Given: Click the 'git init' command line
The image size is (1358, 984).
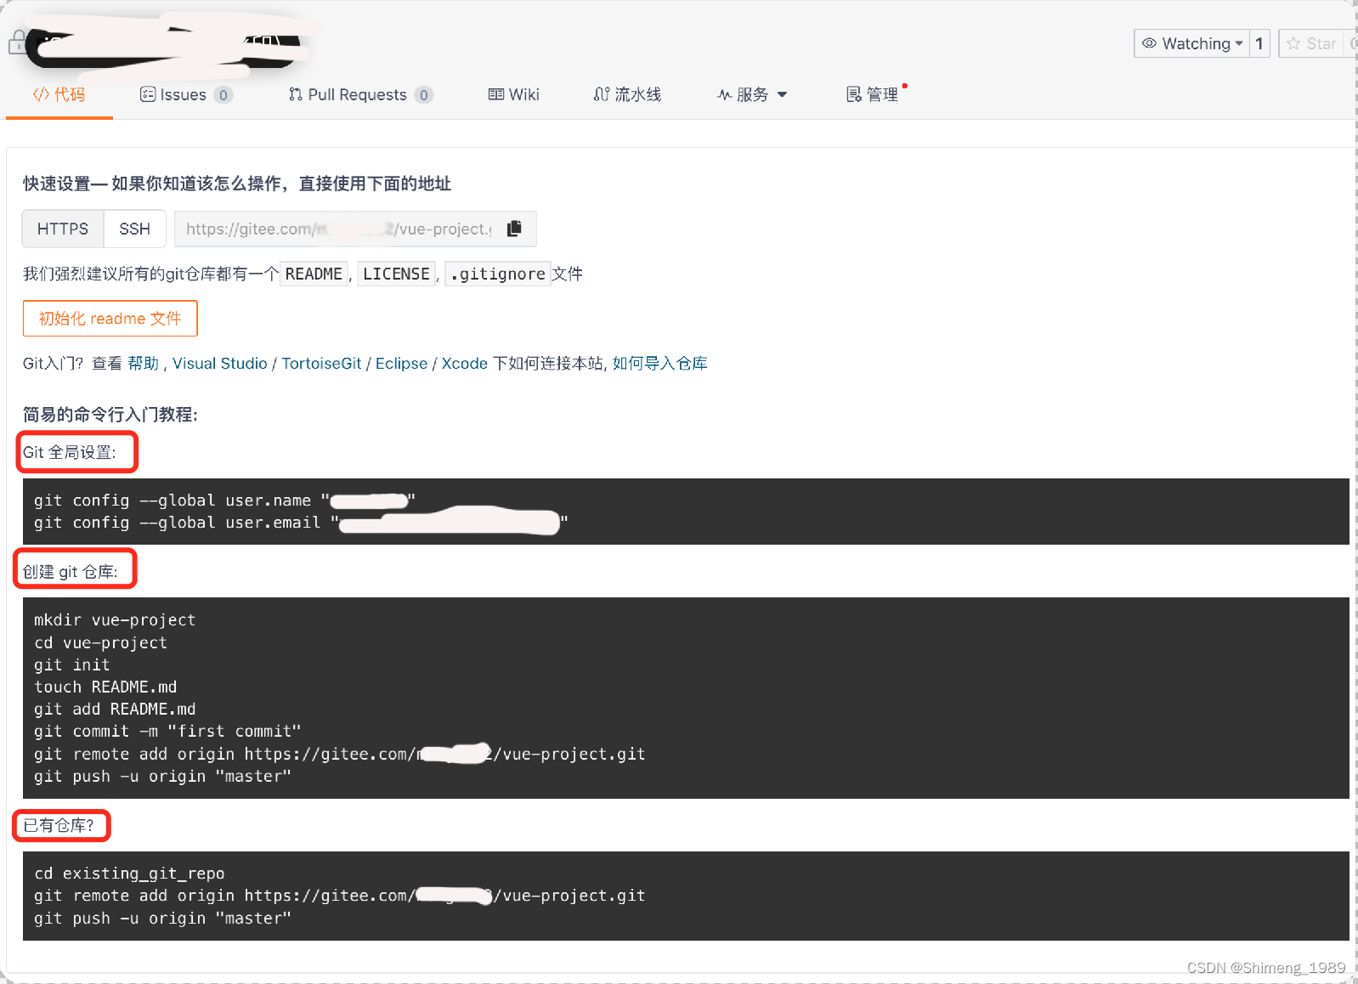Looking at the screenshot, I should [x=72, y=664].
